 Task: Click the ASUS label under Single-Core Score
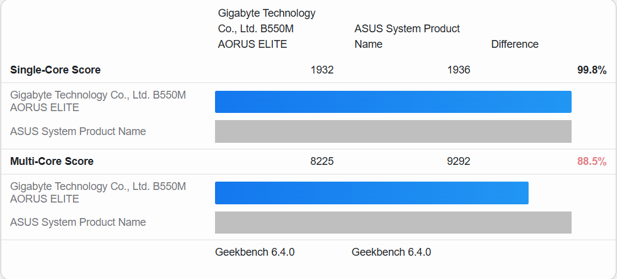(x=78, y=131)
